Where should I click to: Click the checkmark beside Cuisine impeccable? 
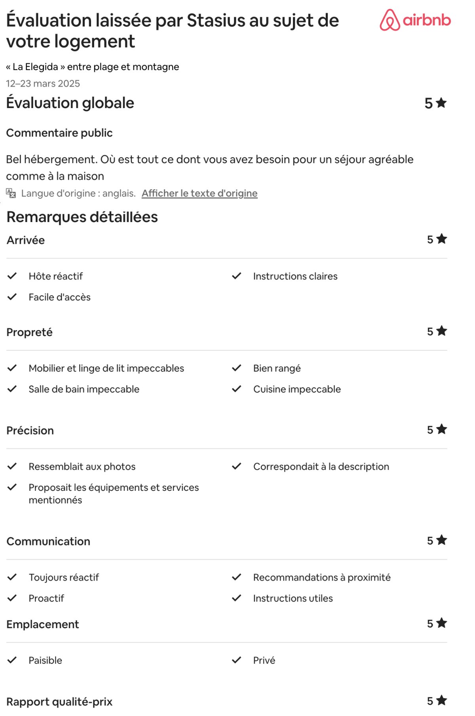237,389
